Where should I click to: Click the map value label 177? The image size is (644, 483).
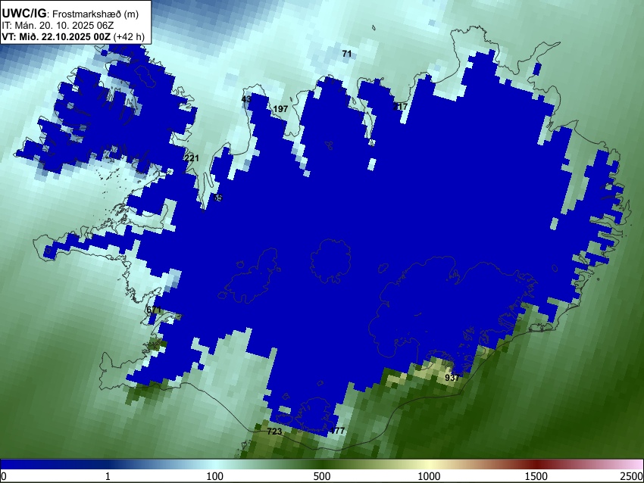(x=338, y=431)
